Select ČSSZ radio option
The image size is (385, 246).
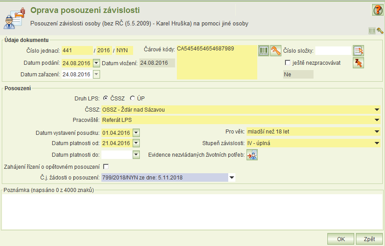tap(105, 98)
